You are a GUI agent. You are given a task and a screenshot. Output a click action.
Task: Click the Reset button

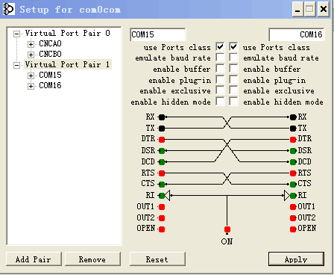click(157, 259)
